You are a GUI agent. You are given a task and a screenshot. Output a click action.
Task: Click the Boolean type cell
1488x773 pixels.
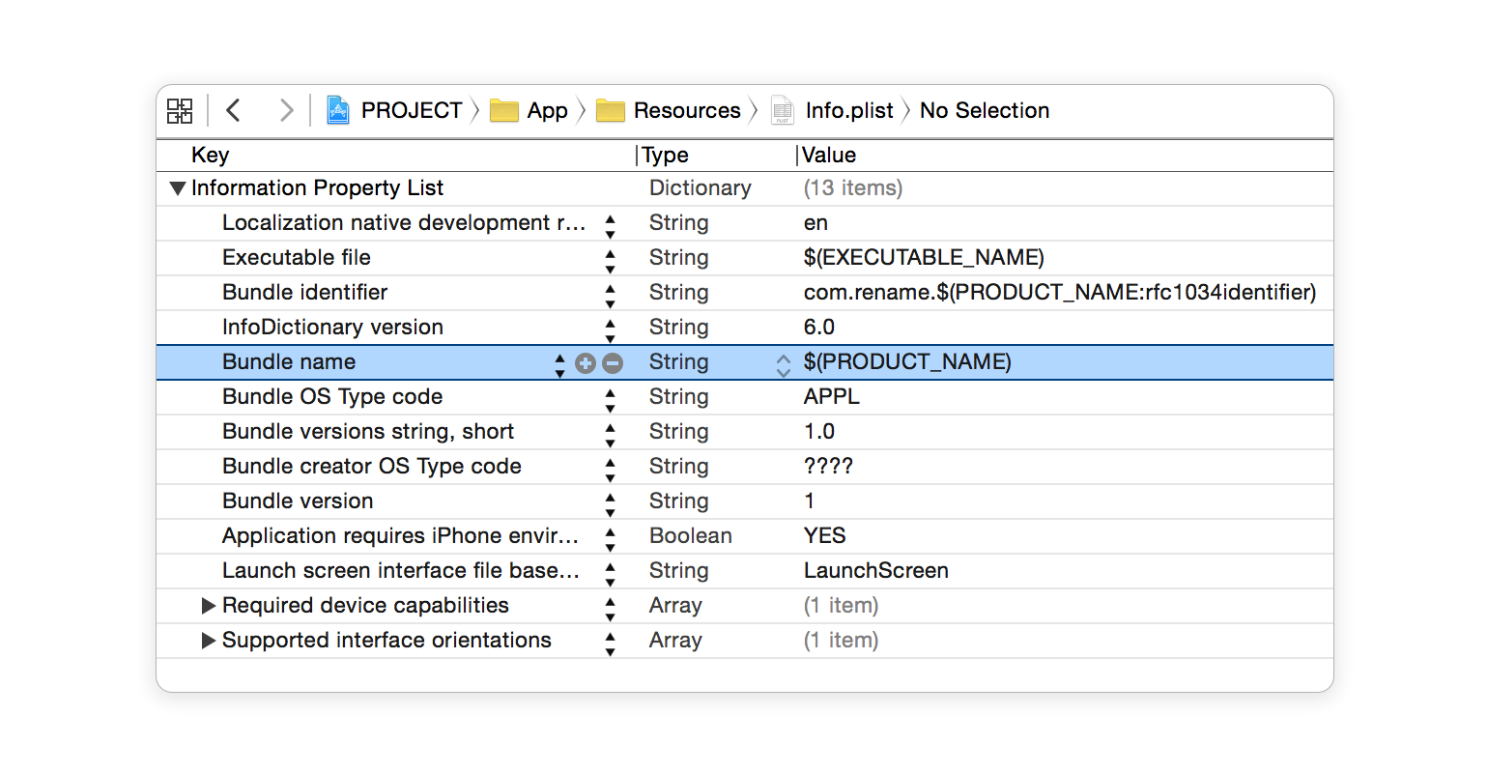[691, 536]
